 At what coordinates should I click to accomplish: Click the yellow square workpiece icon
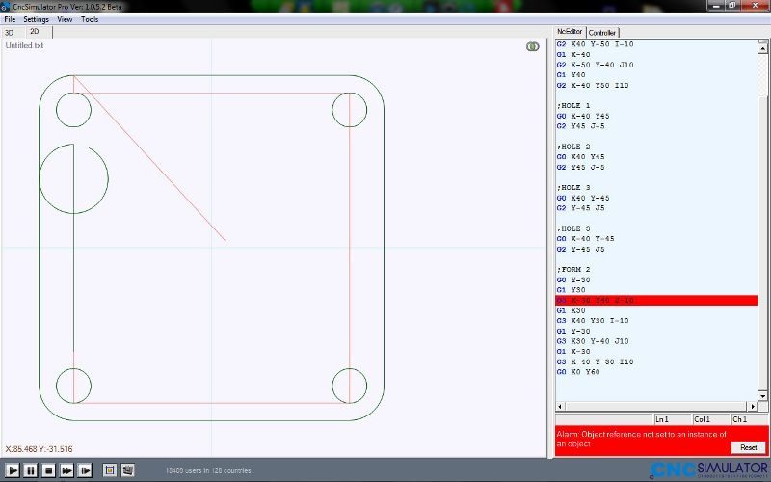click(x=110, y=470)
